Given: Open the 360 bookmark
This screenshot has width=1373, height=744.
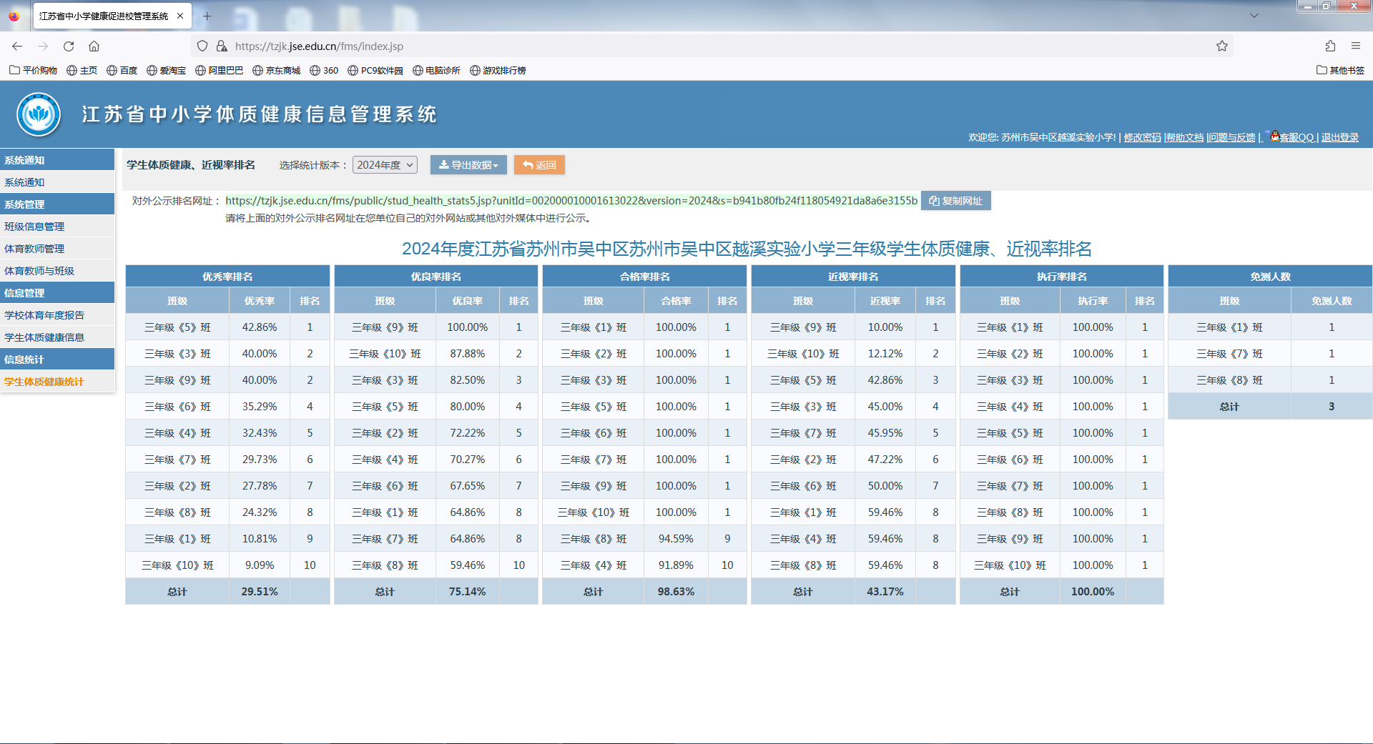Looking at the screenshot, I should (x=324, y=70).
